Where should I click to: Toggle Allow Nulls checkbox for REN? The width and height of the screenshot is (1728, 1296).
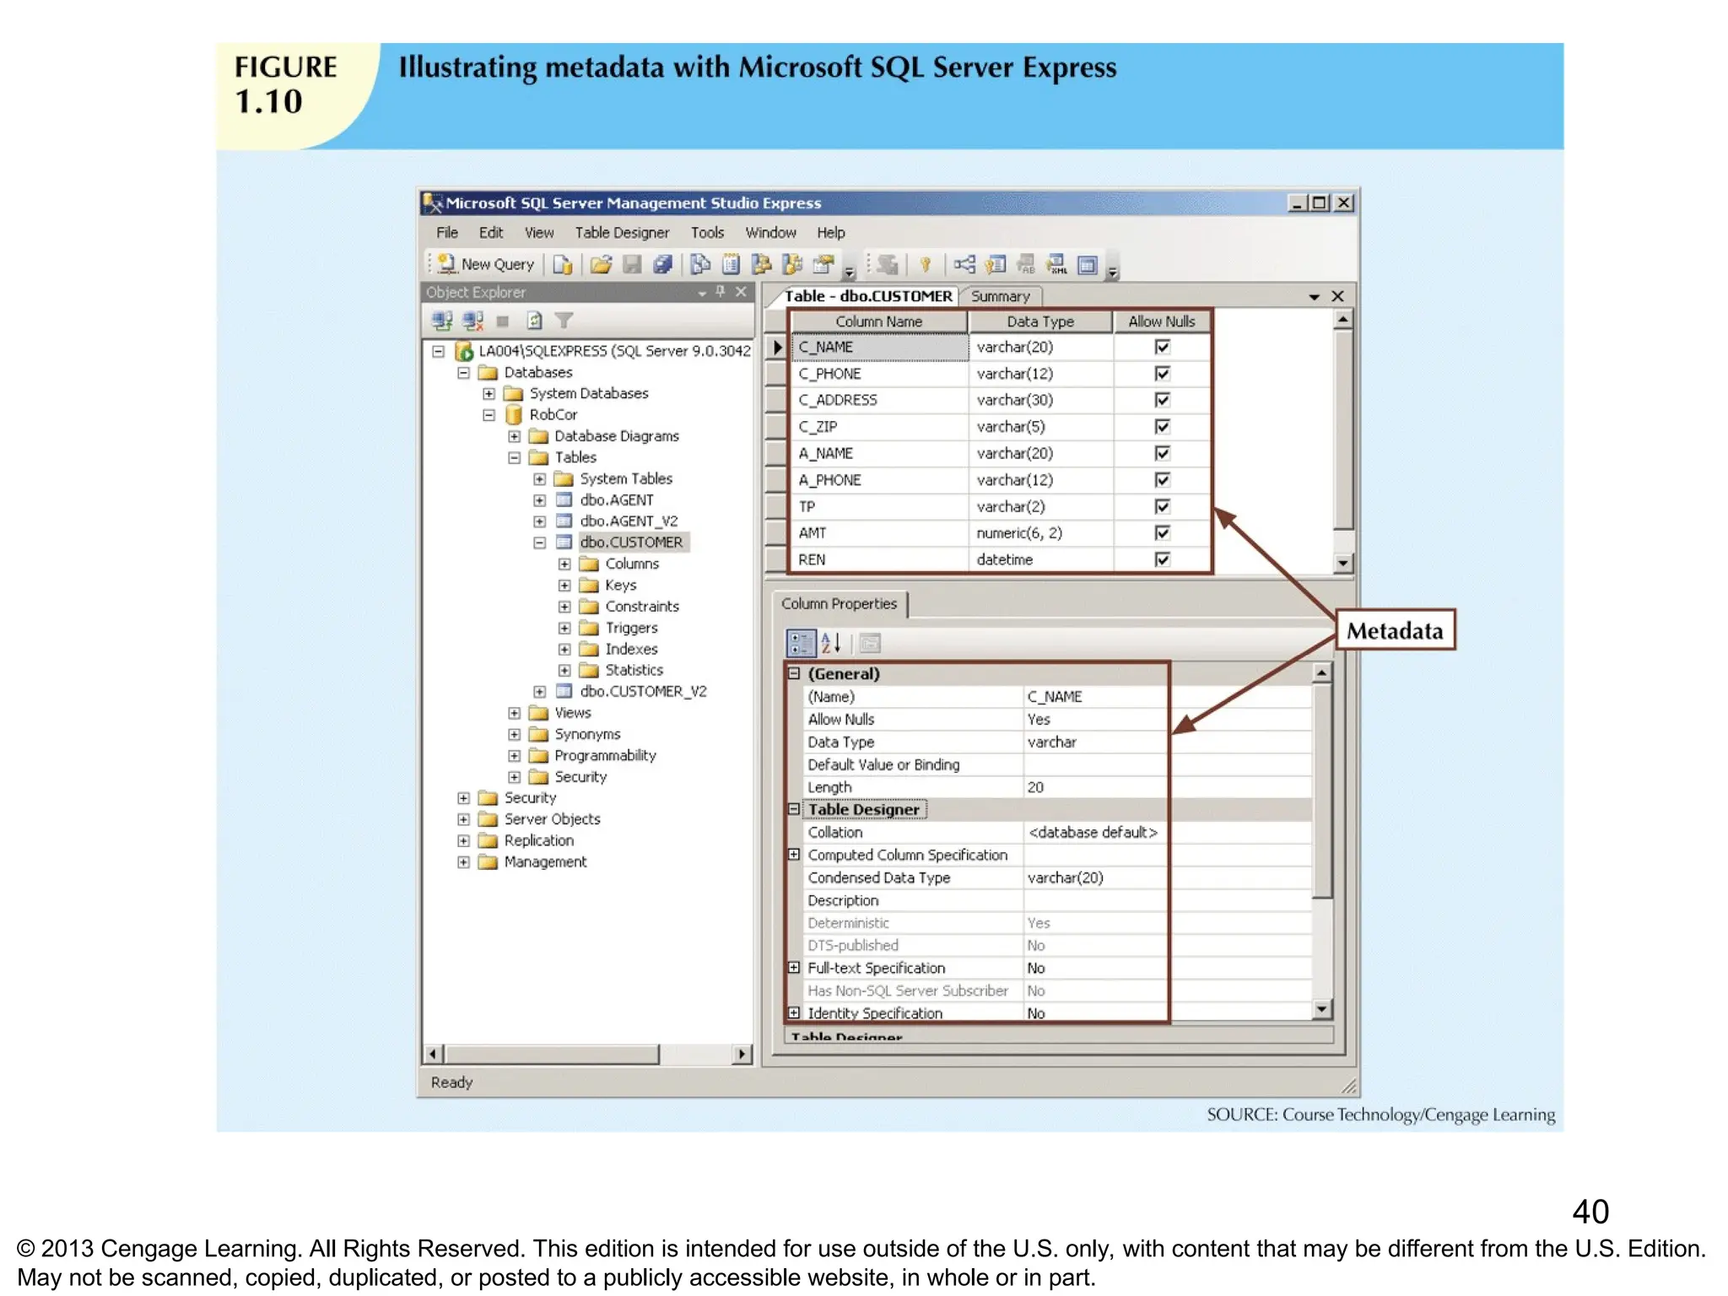pyautogui.click(x=1162, y=559)
